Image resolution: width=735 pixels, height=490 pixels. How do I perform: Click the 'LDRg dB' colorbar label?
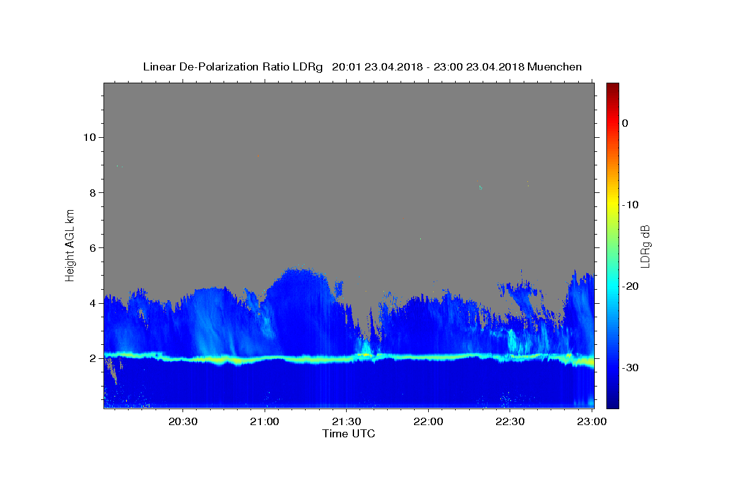point(645,246)
